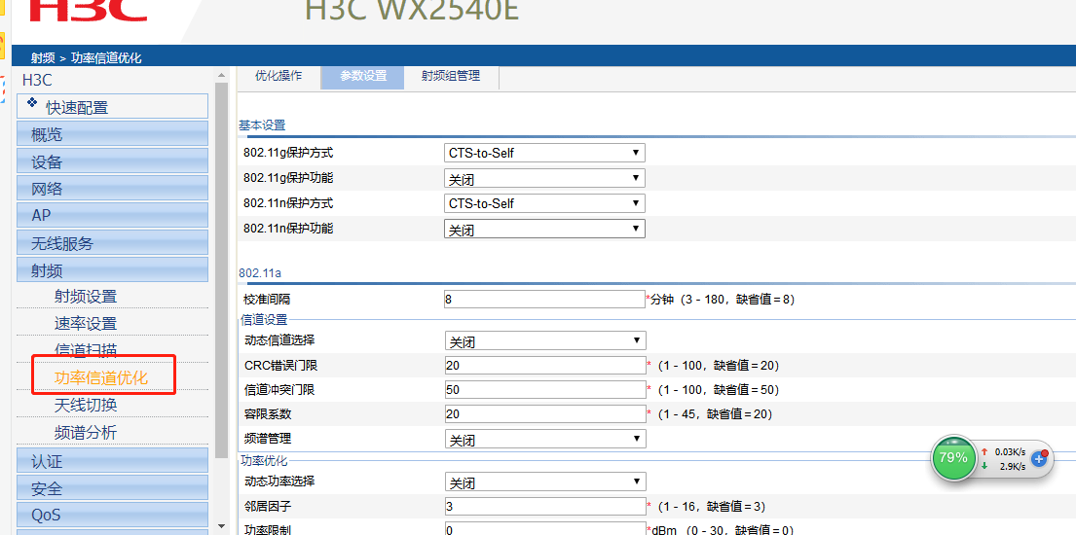This screenshot has width=1076, height=535.
Task: Click the sidebar vertical scrollbar thumb
Action: coord(221,269)
